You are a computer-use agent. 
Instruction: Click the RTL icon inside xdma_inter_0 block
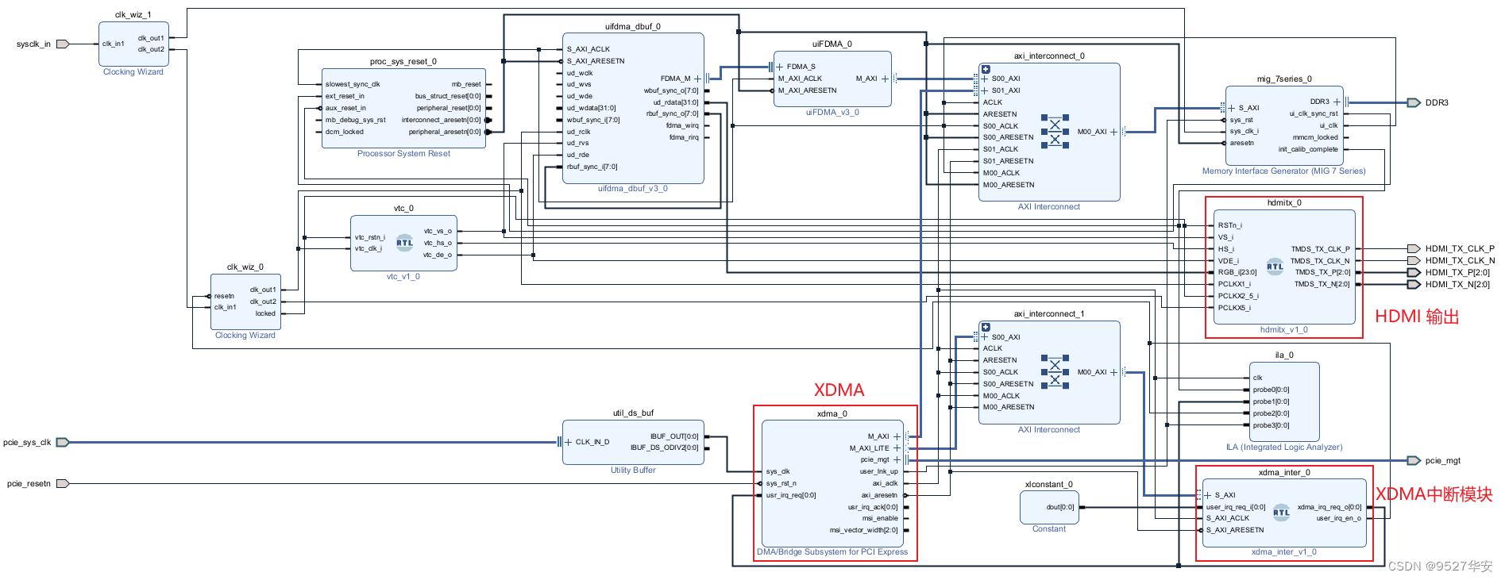tap(1281, 513)
